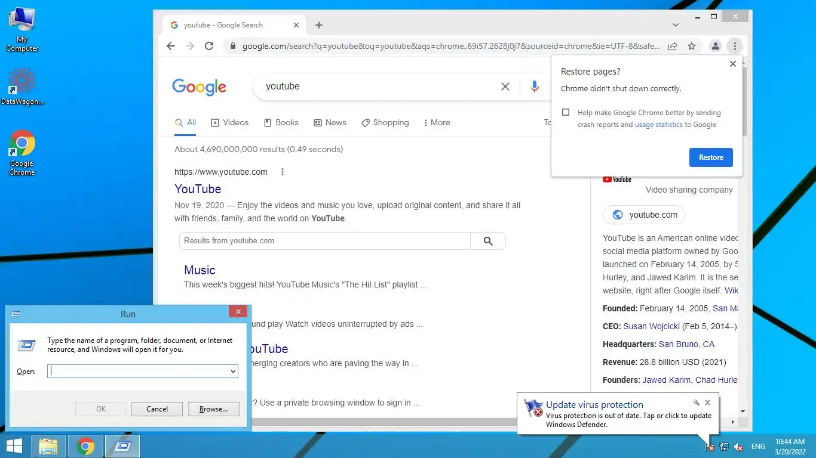Select the All results tab
The image size is (816, 458).
pyautogui.click(x=186, y=123)
